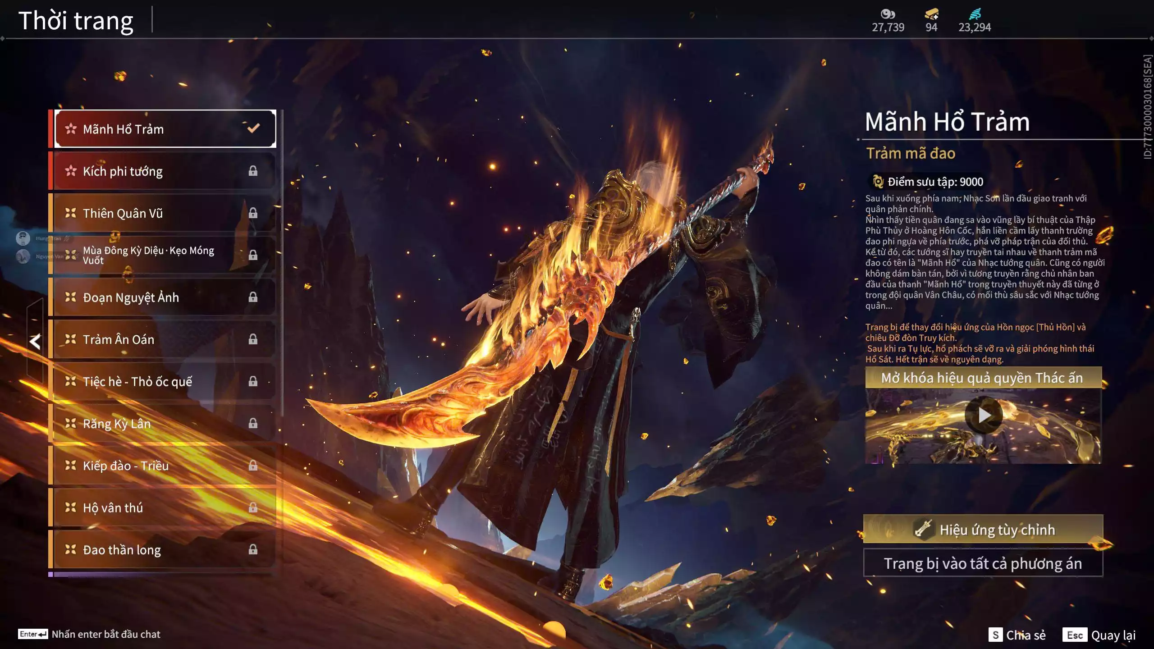
Task: Select Mùa Đông Kỳ Diệu · Kẹo Móng Vuốt
Action: 164,255
